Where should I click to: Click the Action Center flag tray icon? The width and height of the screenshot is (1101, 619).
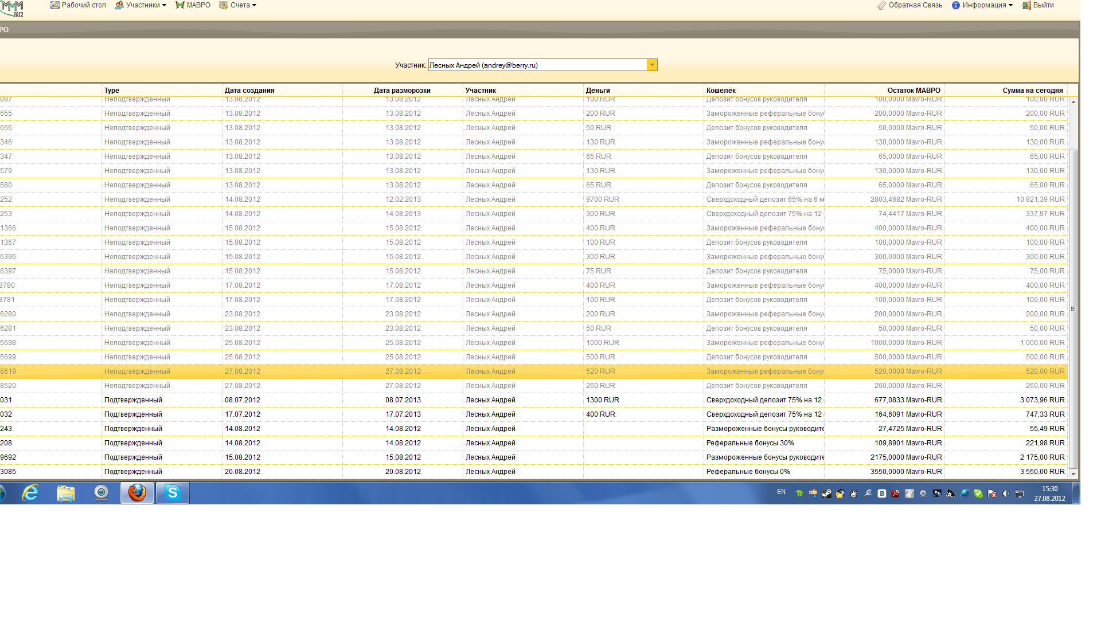coord(992,493)
